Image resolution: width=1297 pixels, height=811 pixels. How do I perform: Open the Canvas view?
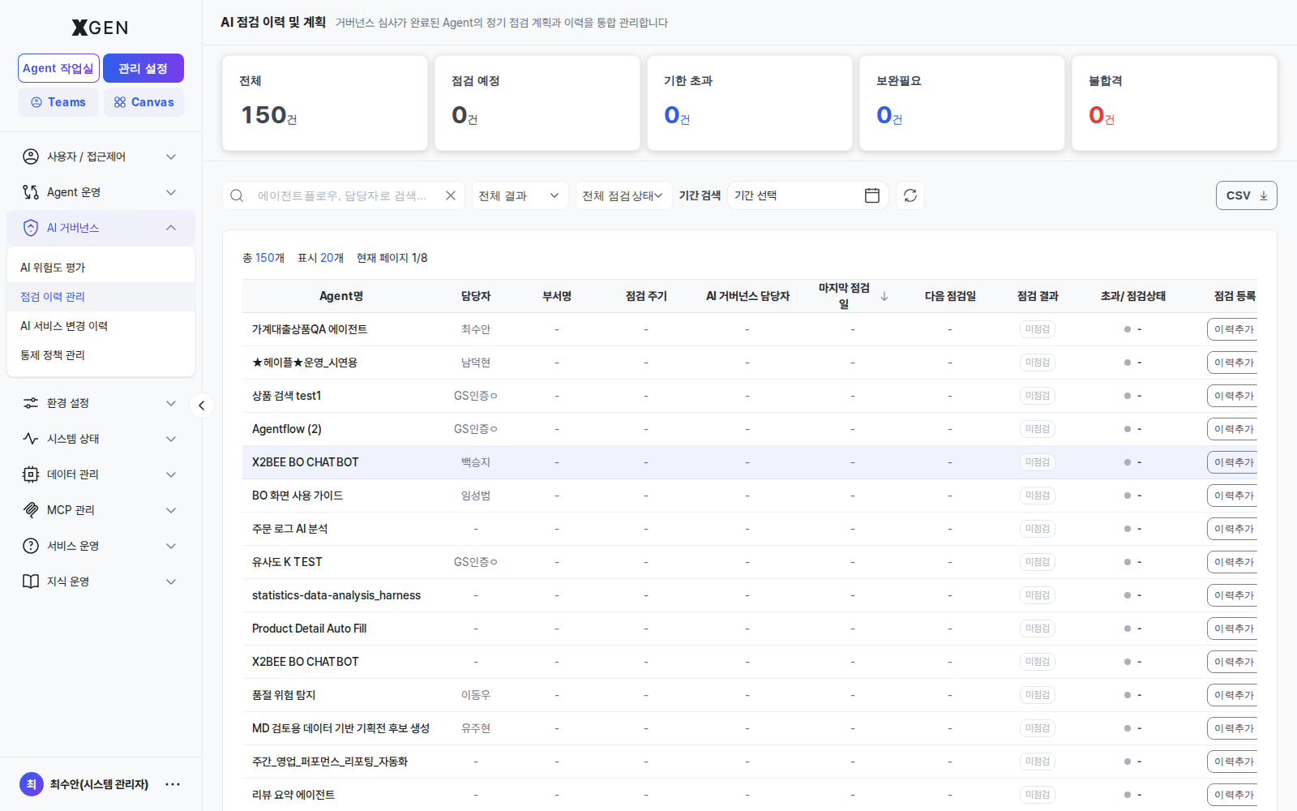(143, 102)
